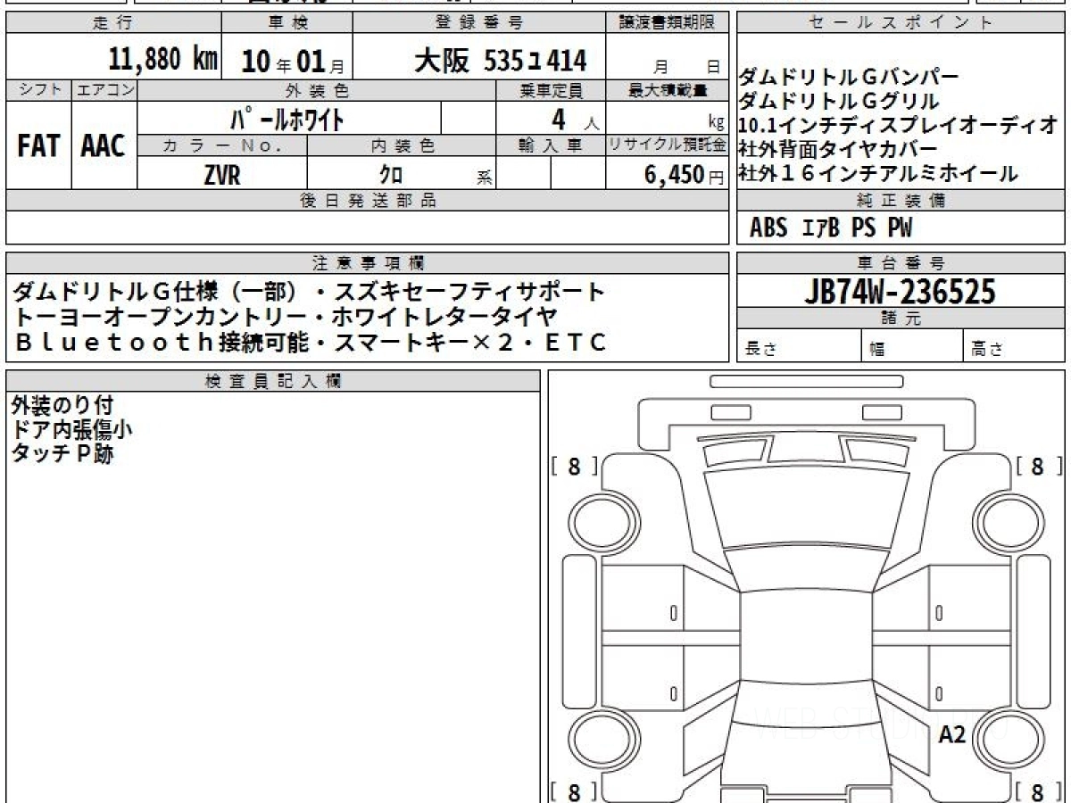Select the 高さ dimension cell
The height and width of the screenshot is (803, 1071).
click(1015, 346)
